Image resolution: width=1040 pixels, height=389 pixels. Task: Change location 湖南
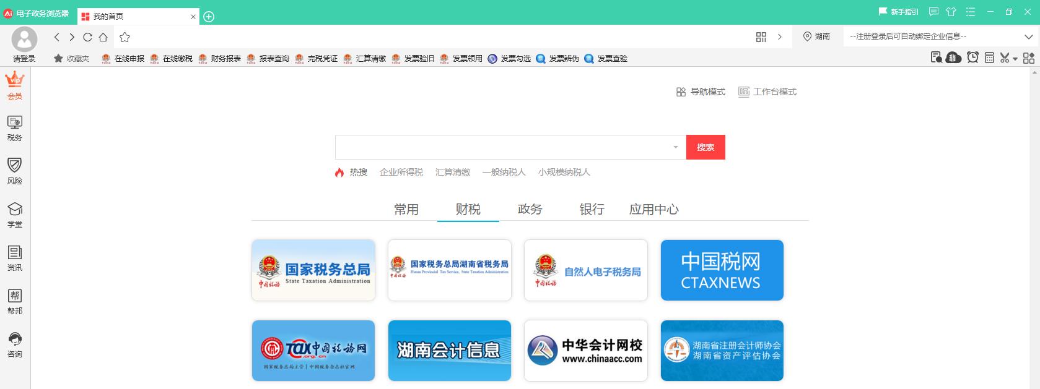(816, 36)
